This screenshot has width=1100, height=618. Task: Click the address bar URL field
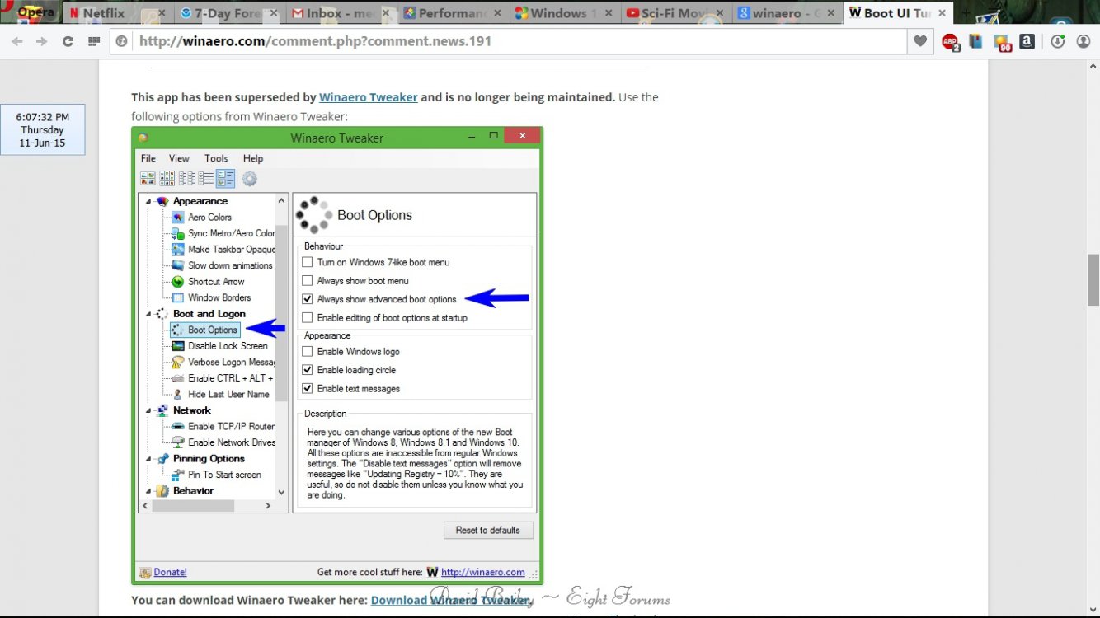point(519,41)
